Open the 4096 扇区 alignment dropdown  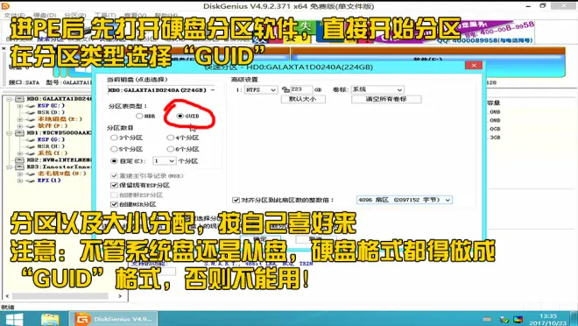(404, 200)
